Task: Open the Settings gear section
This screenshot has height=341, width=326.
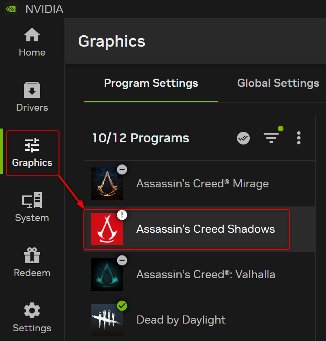Action: point(32,318)
